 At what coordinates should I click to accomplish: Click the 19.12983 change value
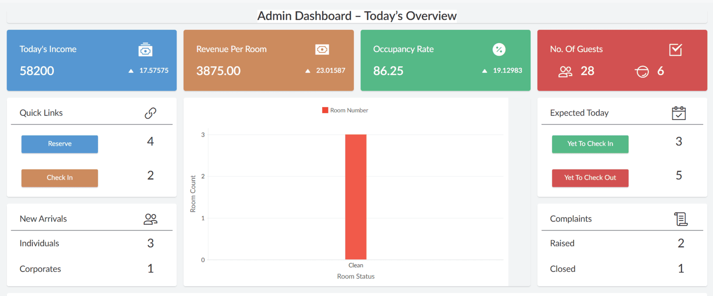508,70
